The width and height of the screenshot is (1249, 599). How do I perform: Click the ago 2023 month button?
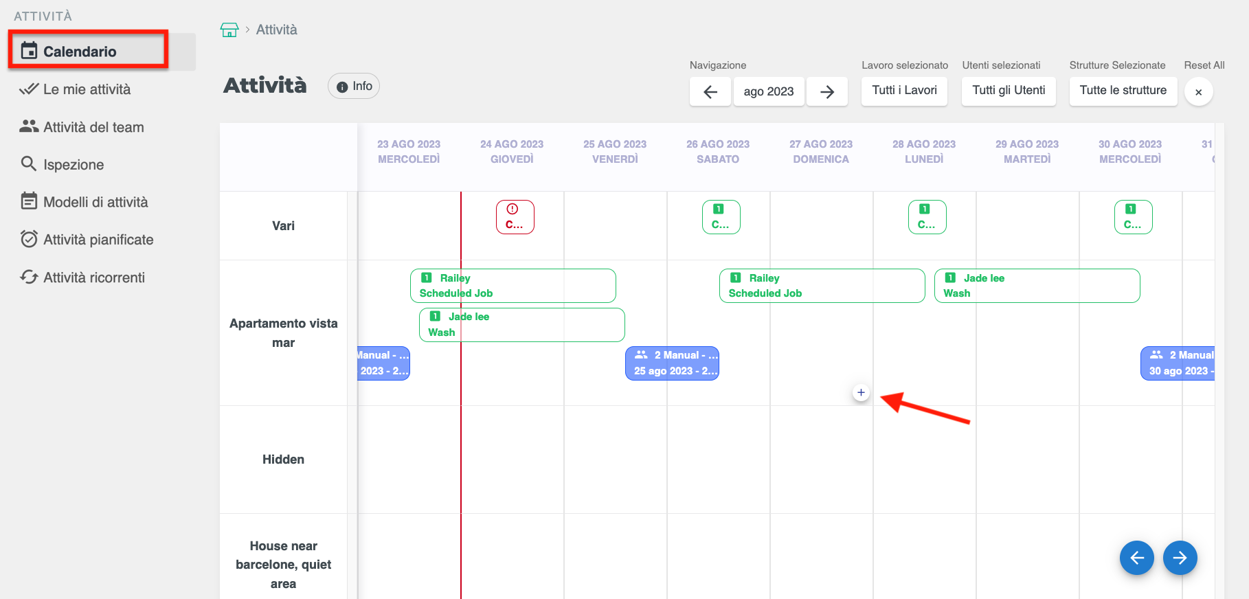768,91
